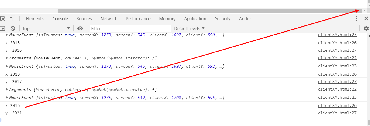The image size is (370, 126).
Task: Open clientXY.html:23 link for clientY 592
Action: point(337,66)
